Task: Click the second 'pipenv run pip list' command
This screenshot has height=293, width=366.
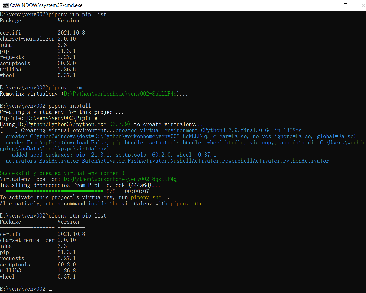Action: [78, 216]
